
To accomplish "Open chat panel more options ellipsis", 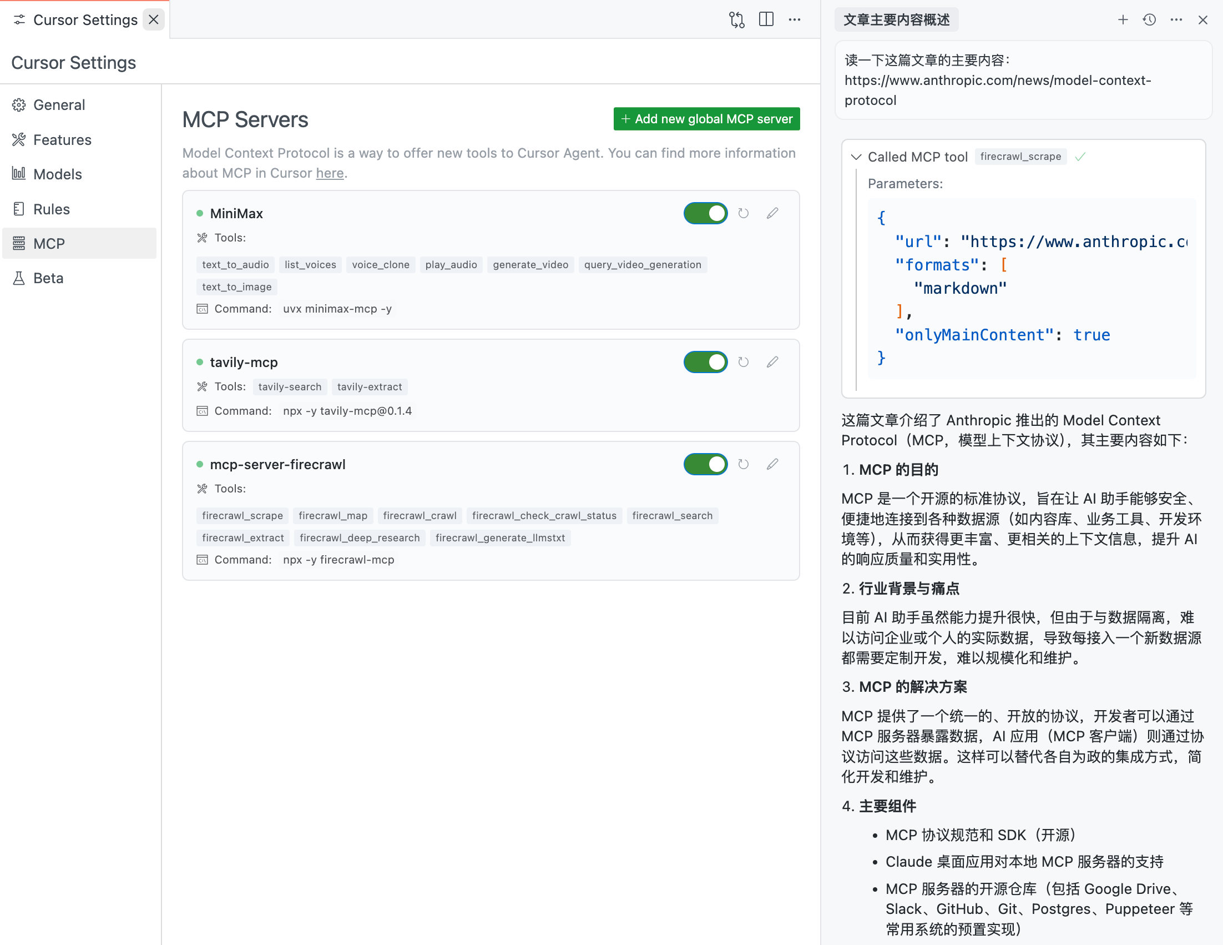I will [1176, 19].
